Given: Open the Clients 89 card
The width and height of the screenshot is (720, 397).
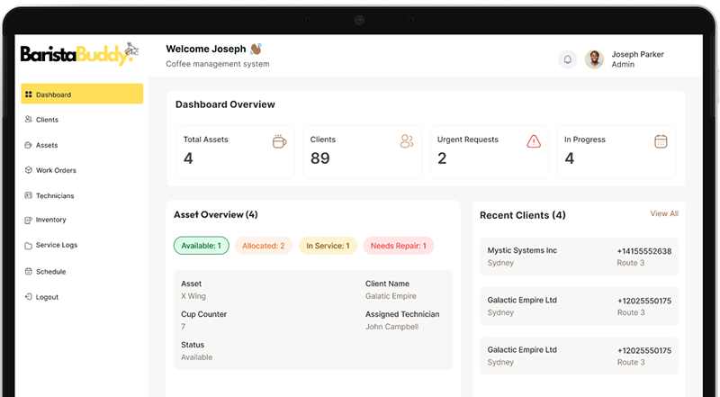Looking at the screenshot, I should 363,151.
